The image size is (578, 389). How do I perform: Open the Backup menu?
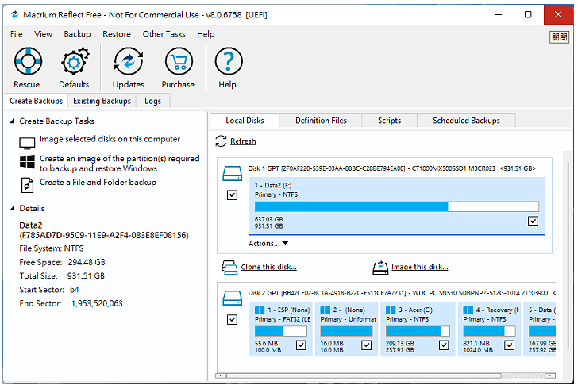[77, 34]
